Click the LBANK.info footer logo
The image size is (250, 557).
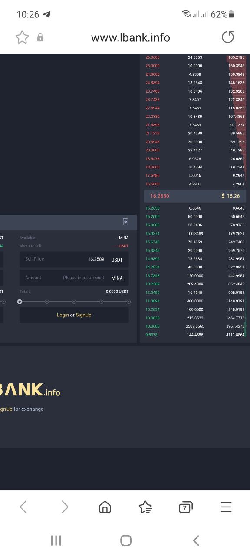(30, 389)
